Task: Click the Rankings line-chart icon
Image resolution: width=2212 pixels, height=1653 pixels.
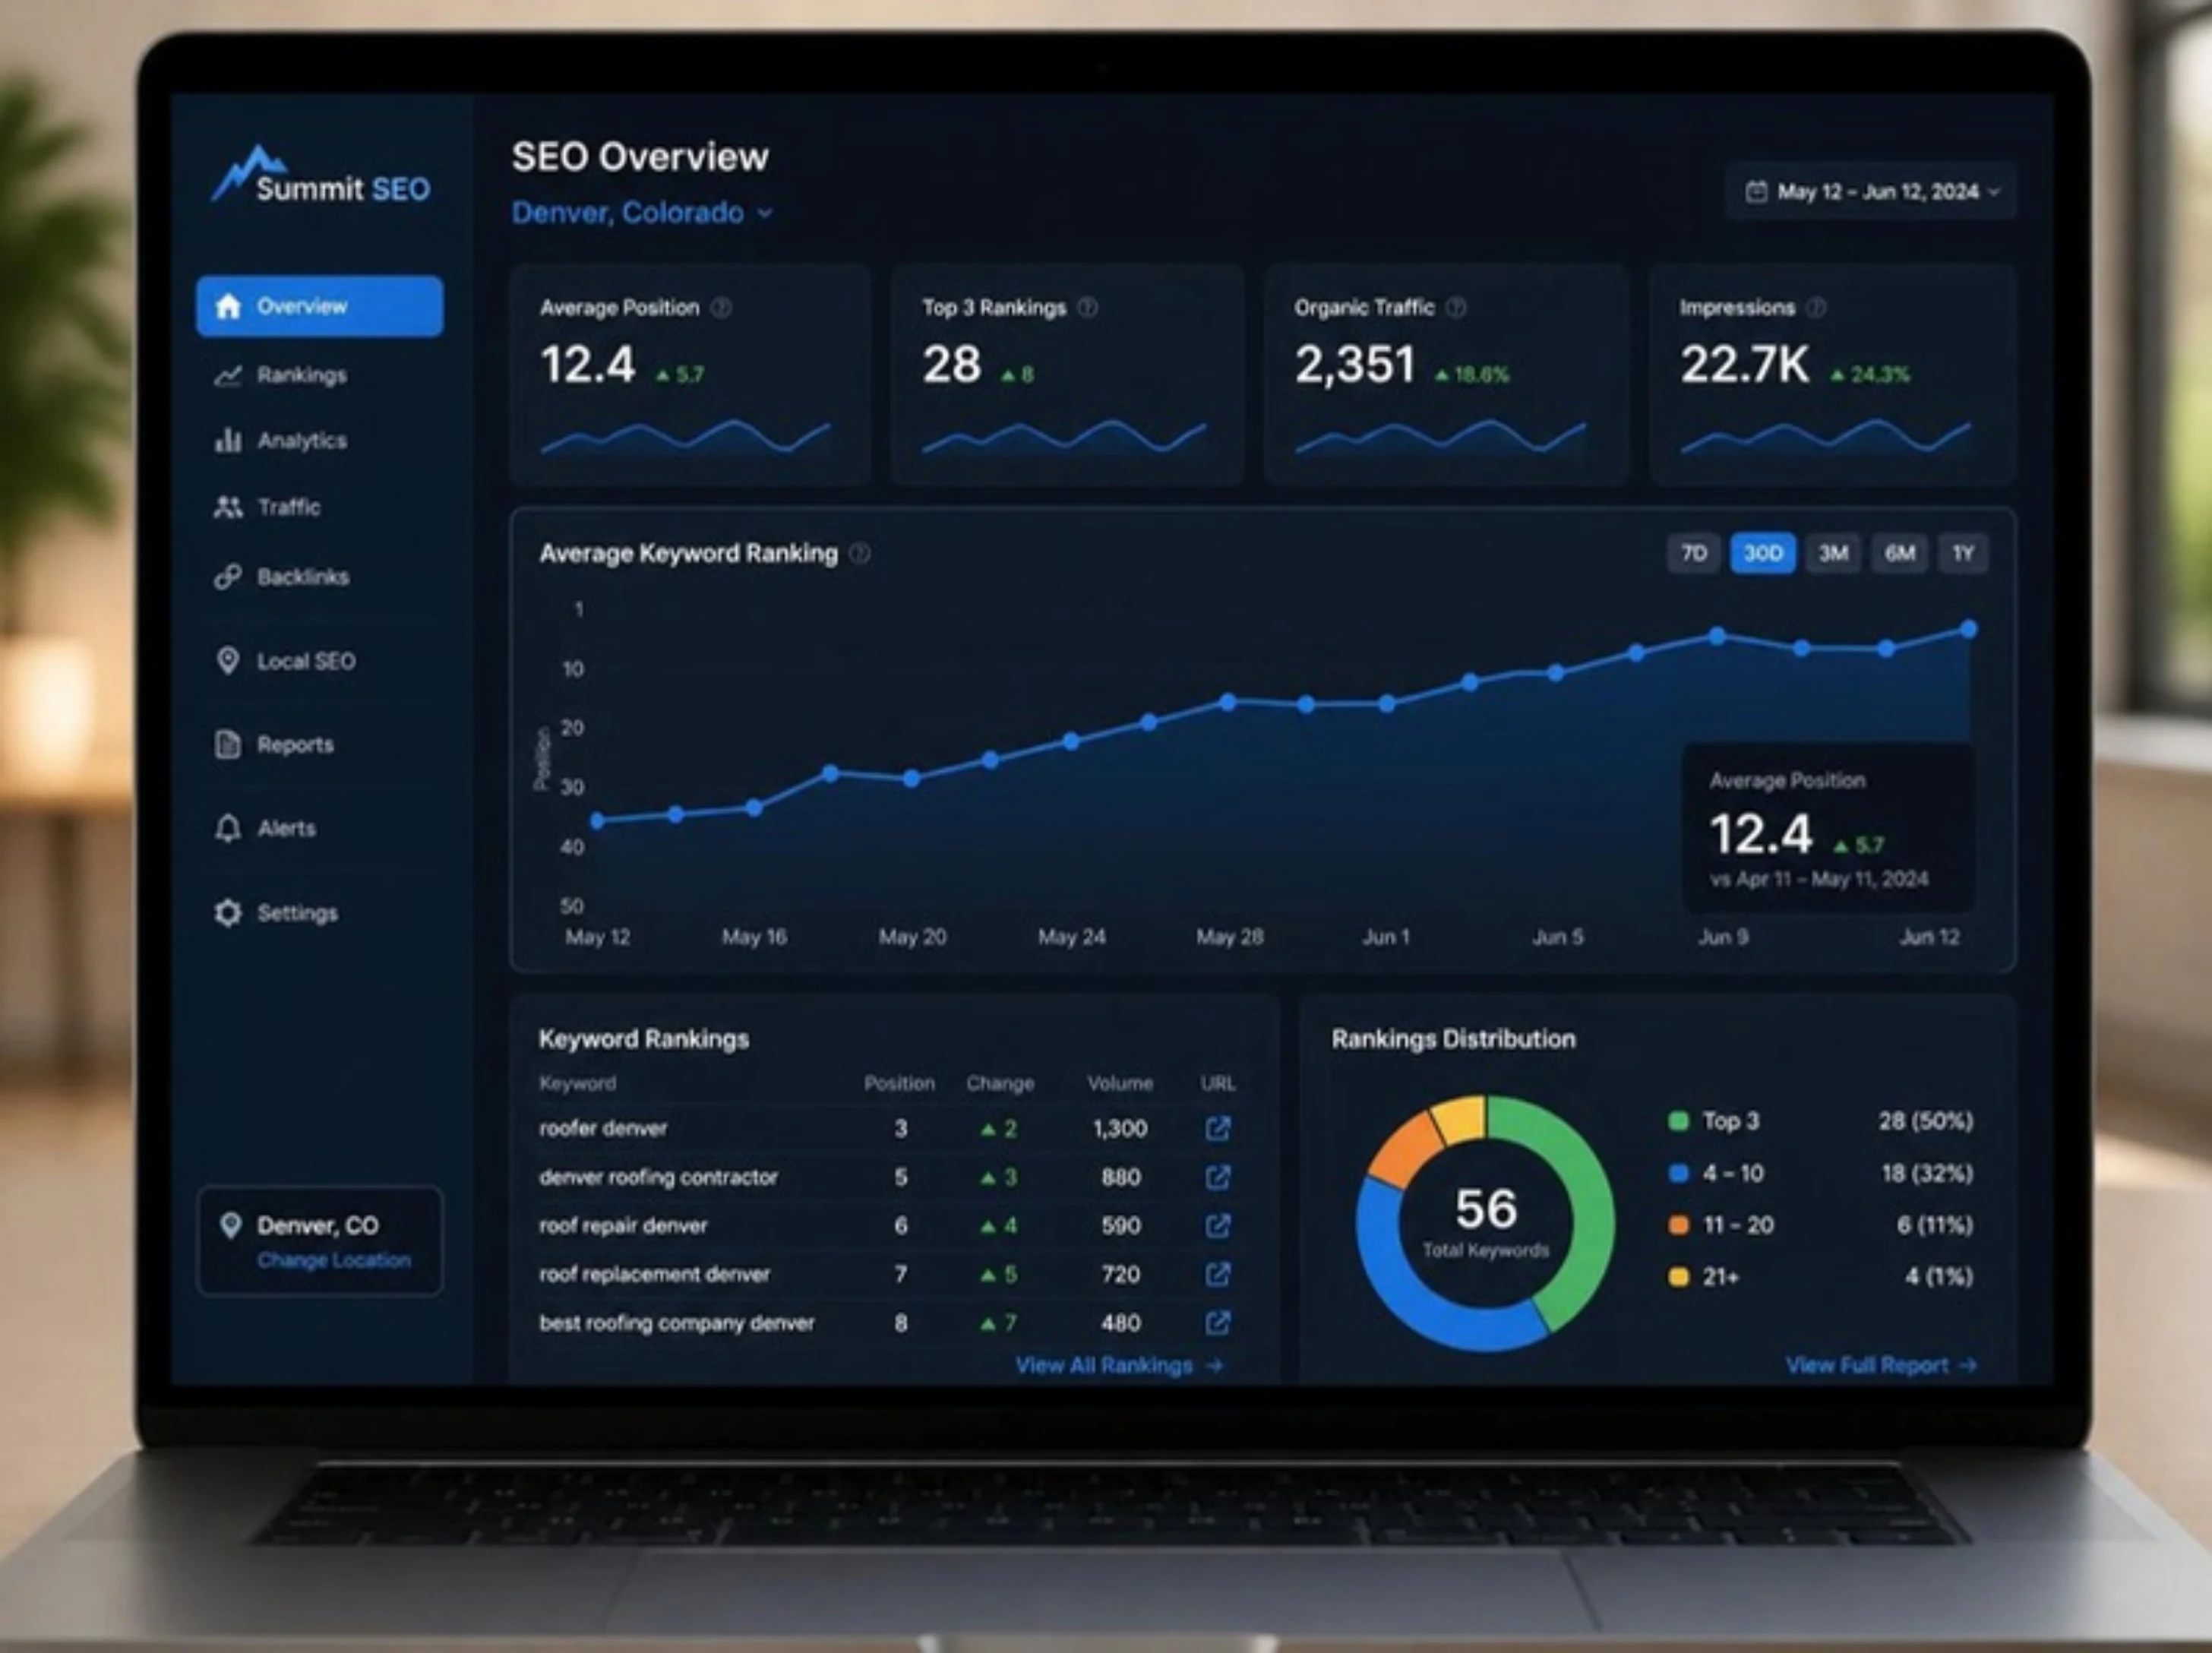Action: 228,376
